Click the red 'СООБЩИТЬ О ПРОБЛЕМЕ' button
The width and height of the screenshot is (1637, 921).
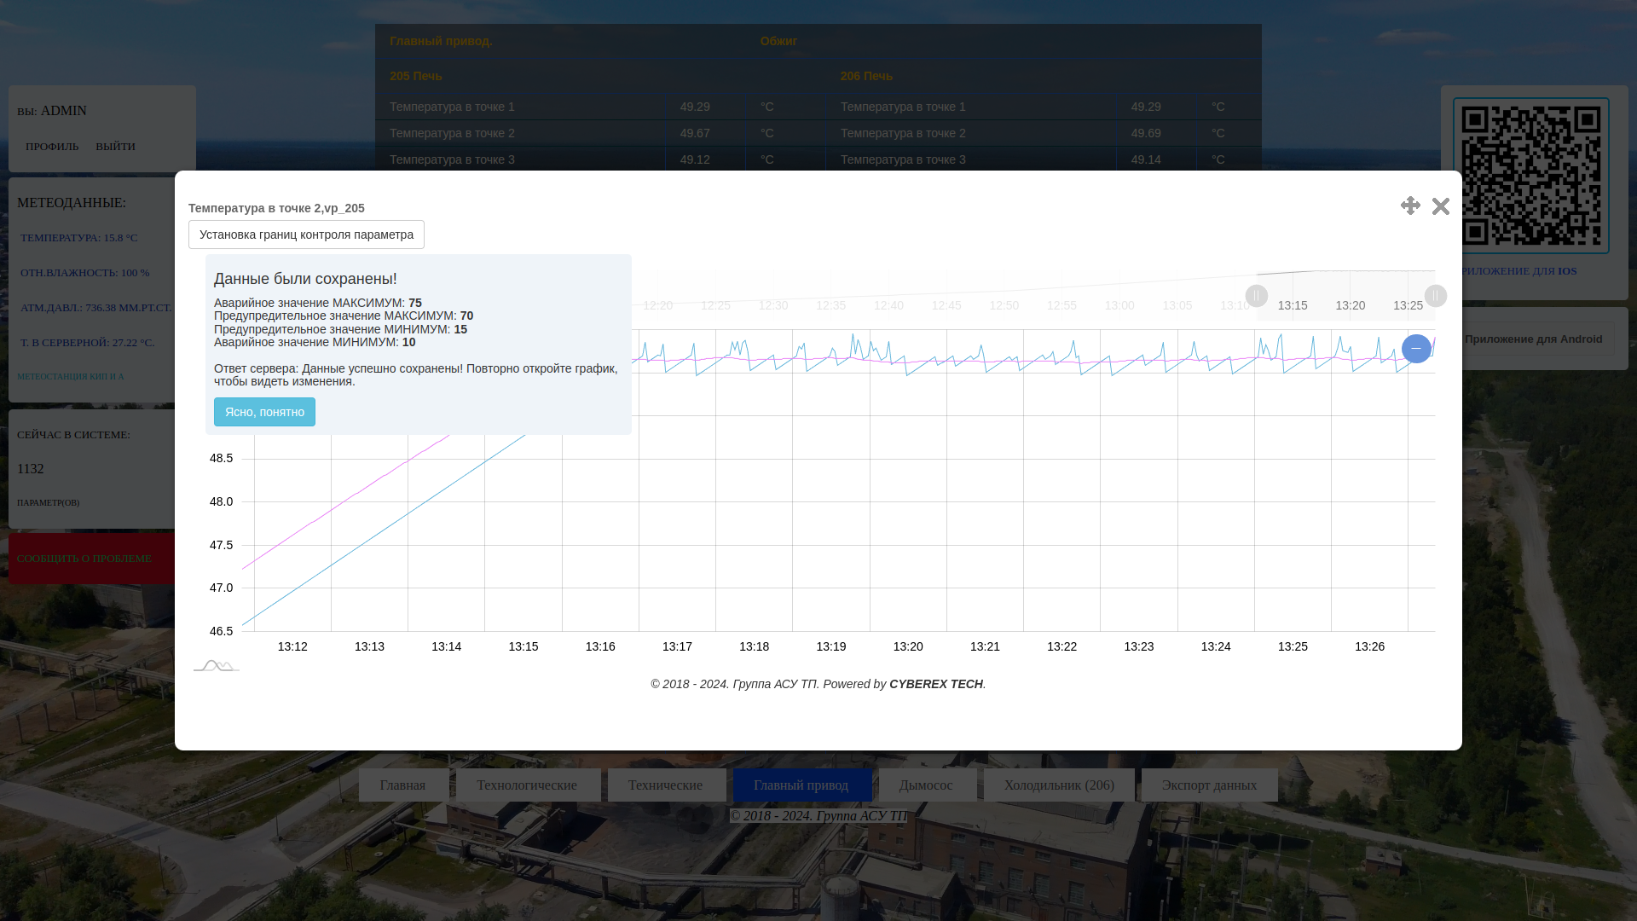click(92, 559)
